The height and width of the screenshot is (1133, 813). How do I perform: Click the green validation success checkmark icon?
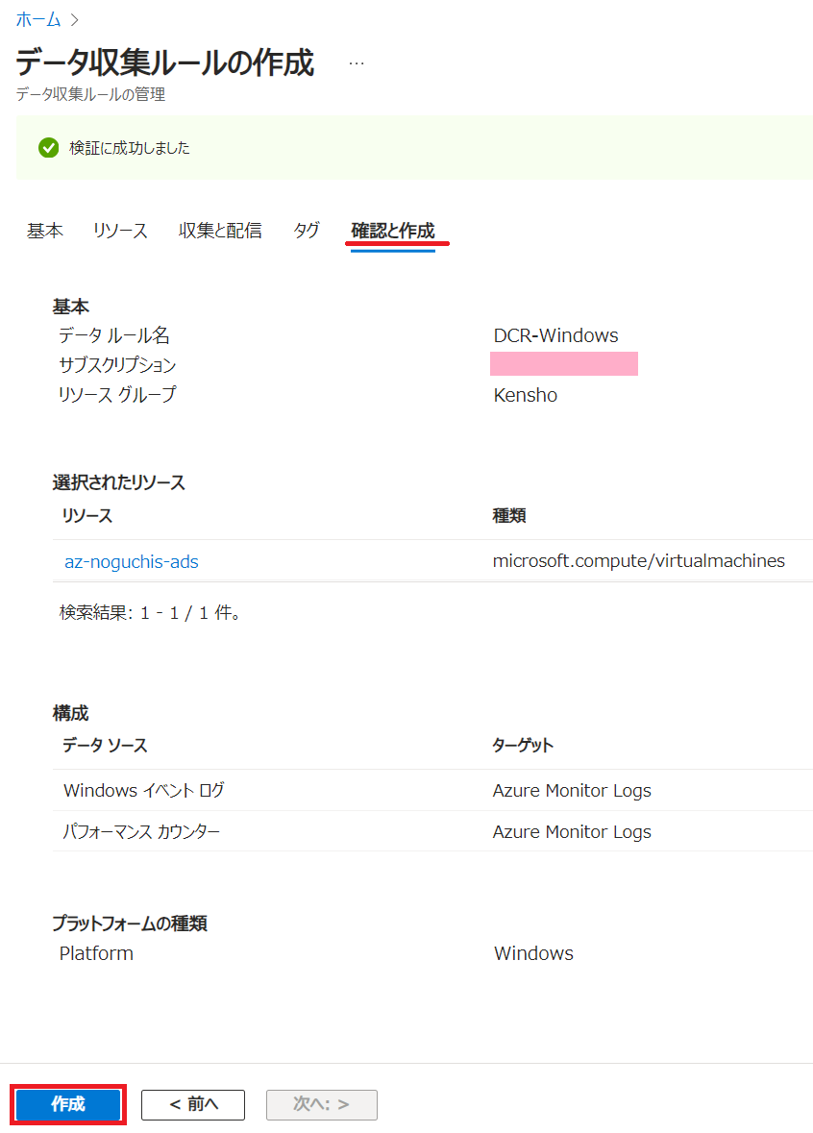click(48, 147)
